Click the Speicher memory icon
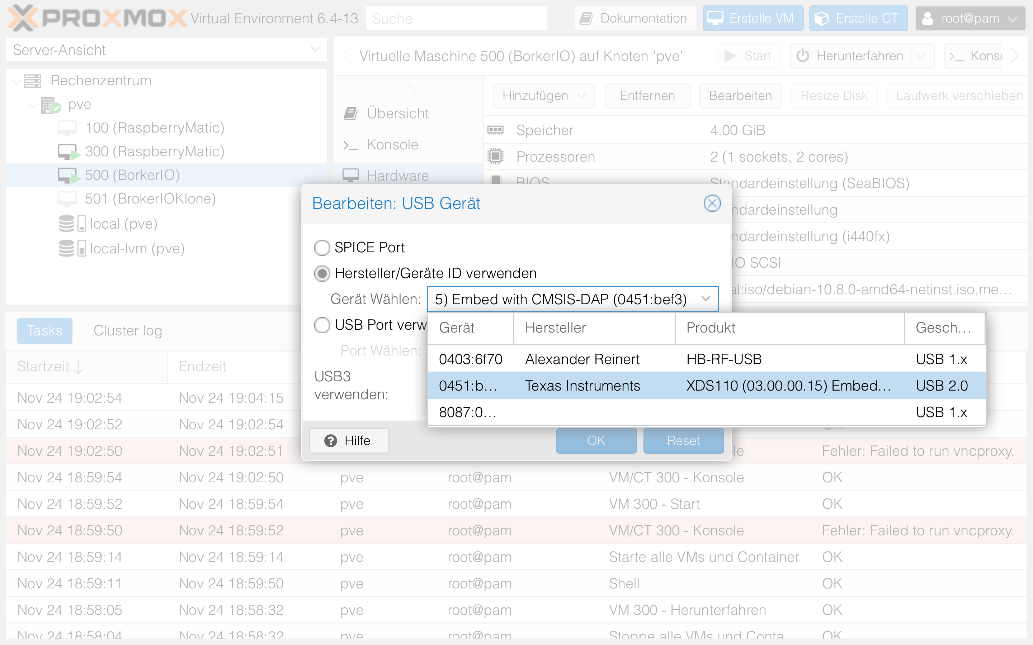1033x645 pixels. pyautogui.click(x=496, y=130)
